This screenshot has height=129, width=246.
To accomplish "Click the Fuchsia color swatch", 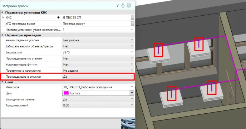I will coord(66,93).
